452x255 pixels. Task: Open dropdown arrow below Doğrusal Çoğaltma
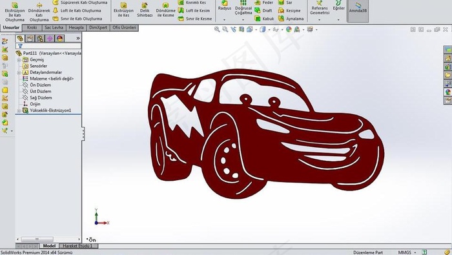tap(243, 20)
